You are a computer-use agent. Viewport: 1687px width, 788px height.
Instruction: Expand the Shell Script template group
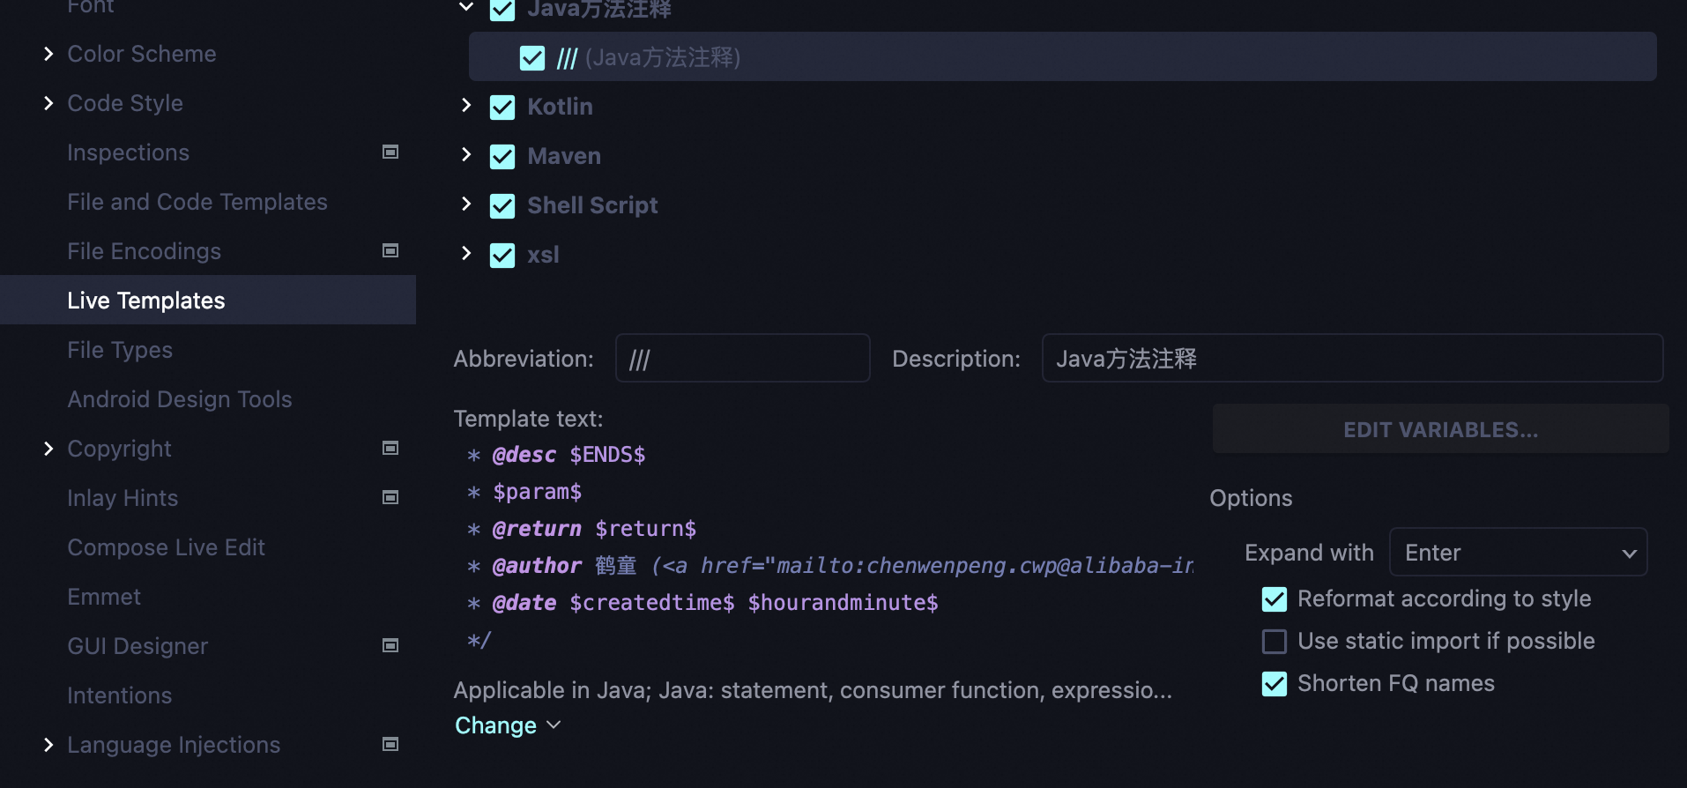466,204
